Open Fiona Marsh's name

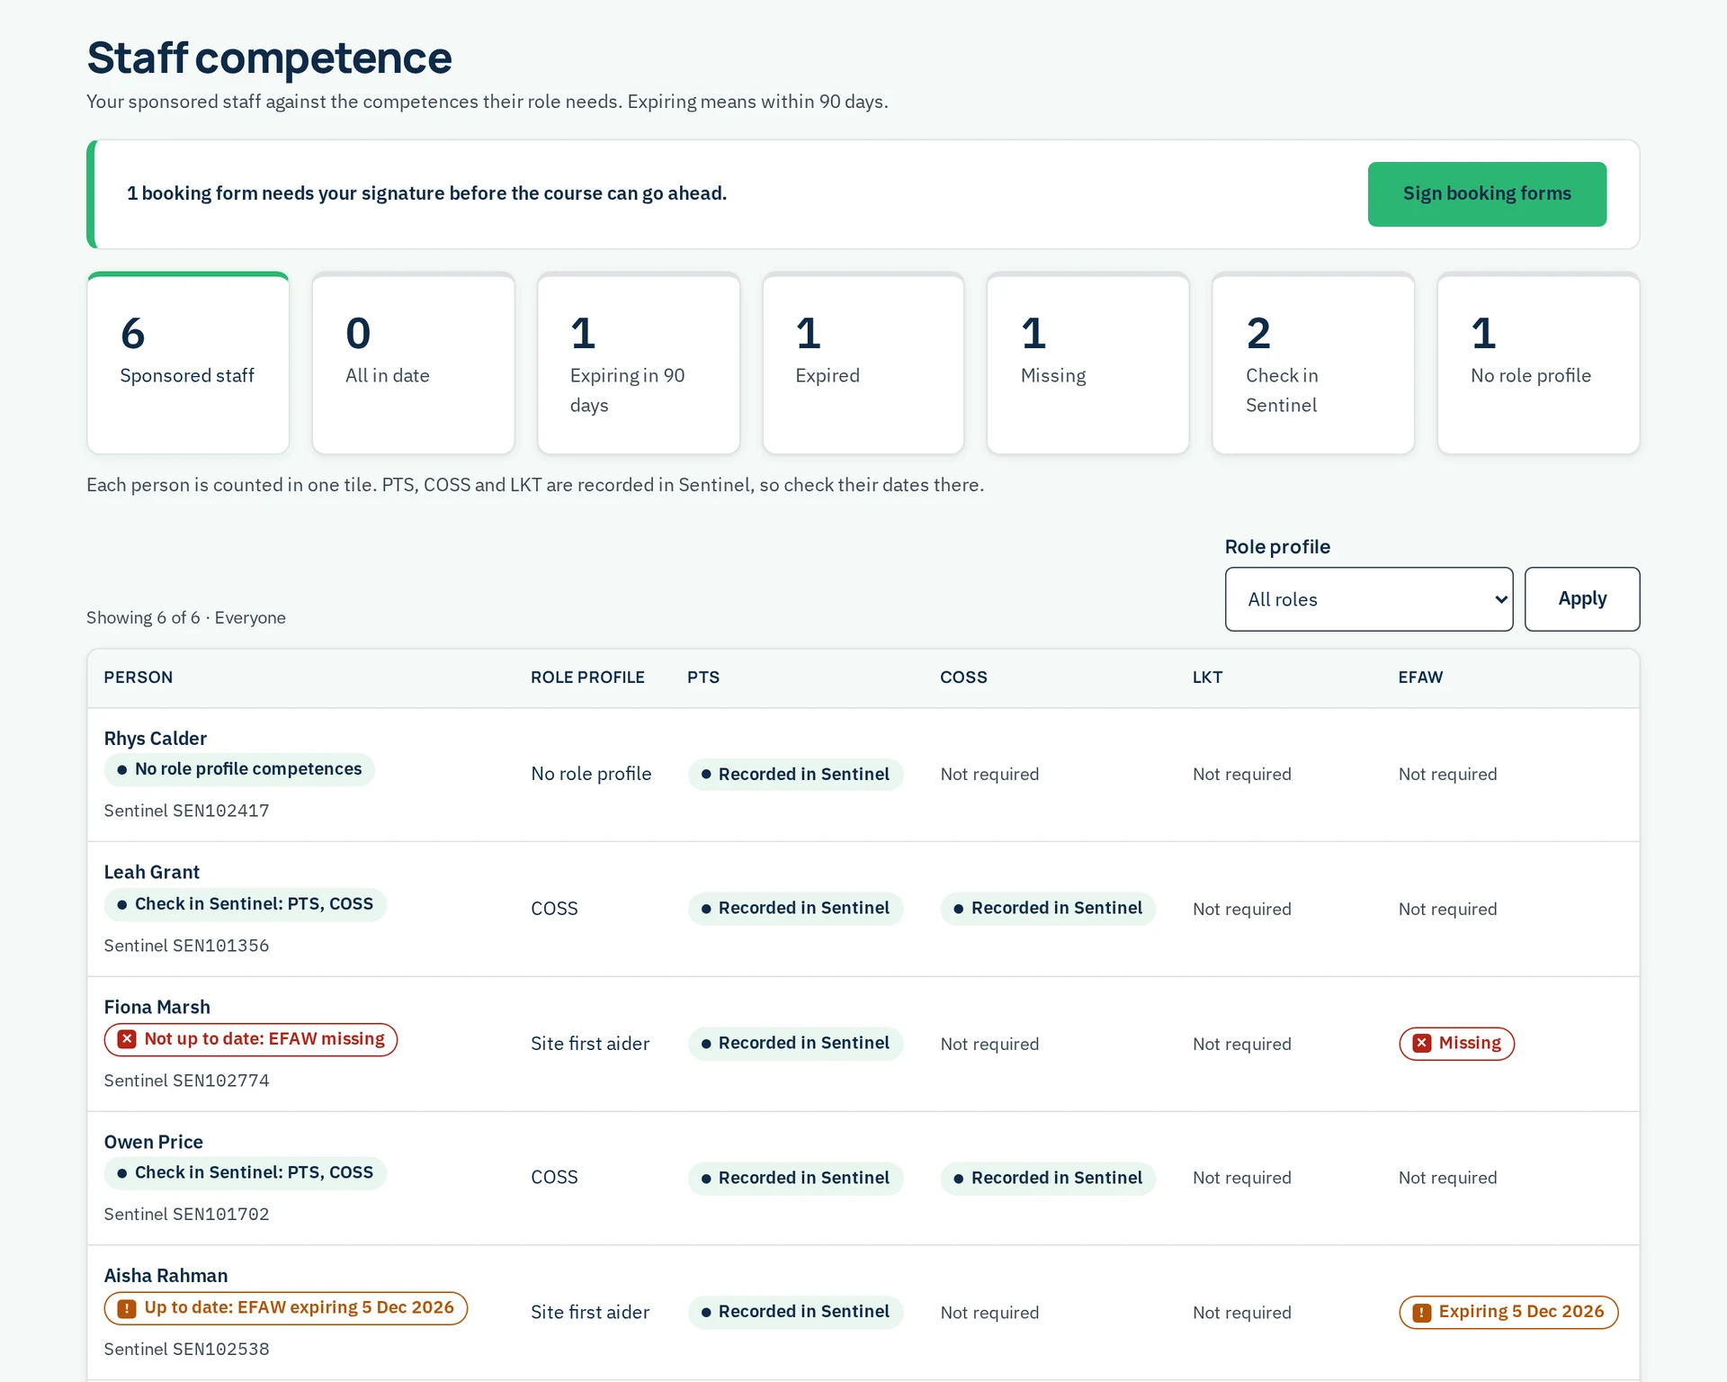(x=157, y=1008)
